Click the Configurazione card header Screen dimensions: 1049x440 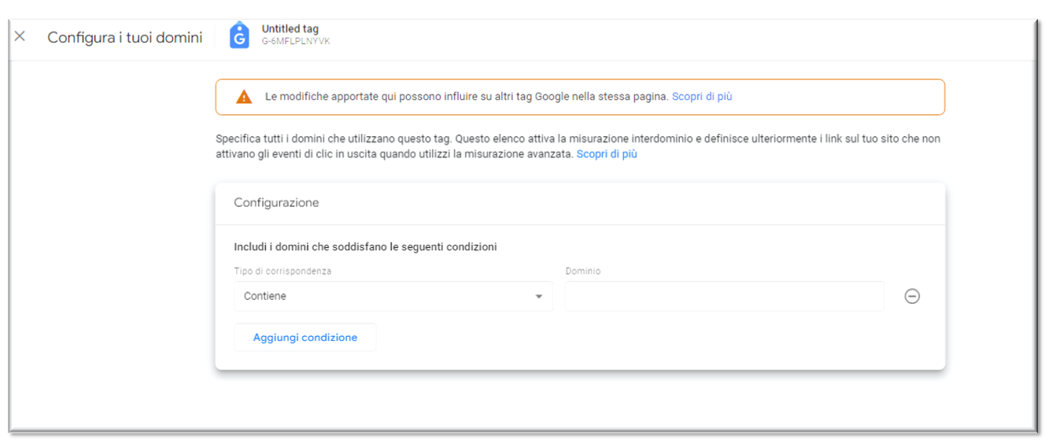point(580,203)
